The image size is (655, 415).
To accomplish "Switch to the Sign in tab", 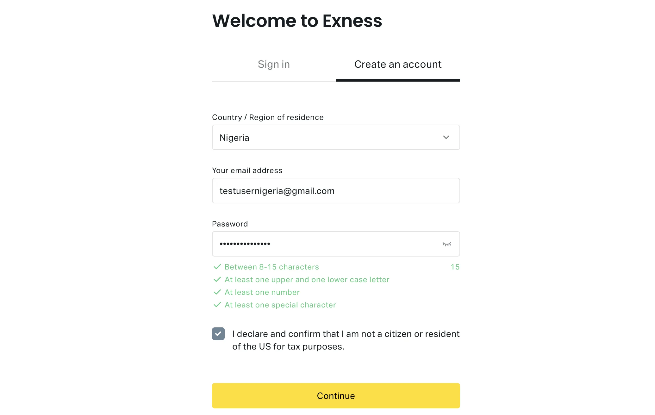I will coord(273,64).
